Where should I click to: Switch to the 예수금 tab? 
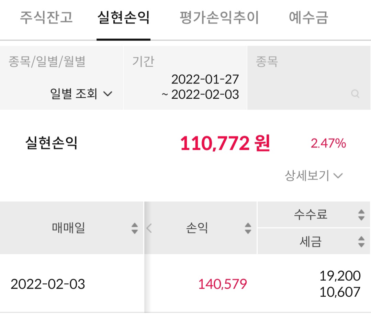click(308, 17)
